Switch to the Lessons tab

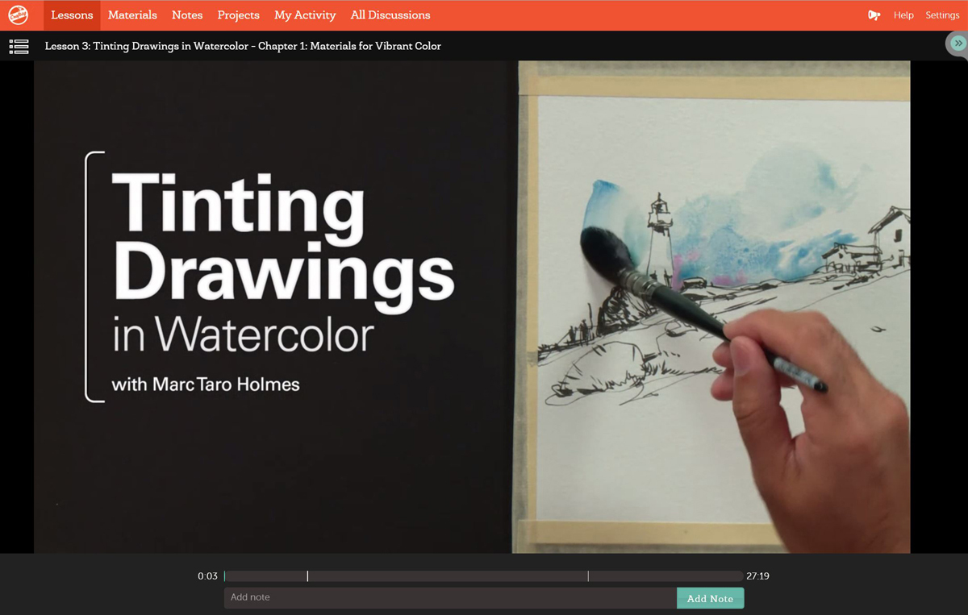point(72,15)
